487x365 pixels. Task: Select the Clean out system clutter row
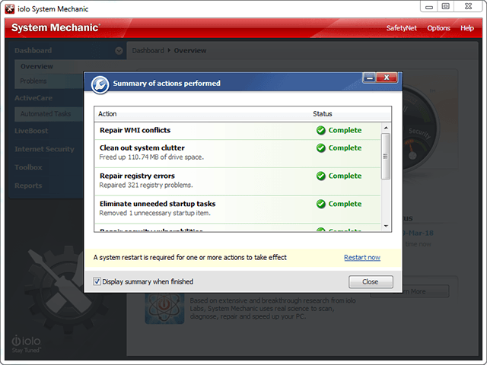pos(237,154)
